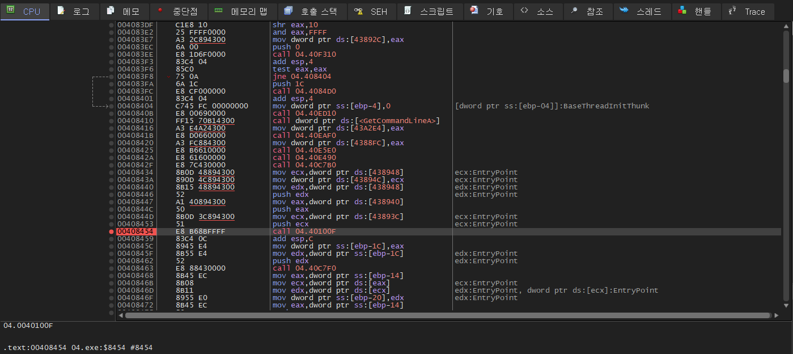Toggle the red breakpoint at 00408454
The width and height of the screenshot is (793, 354).
tap(112, 231)
